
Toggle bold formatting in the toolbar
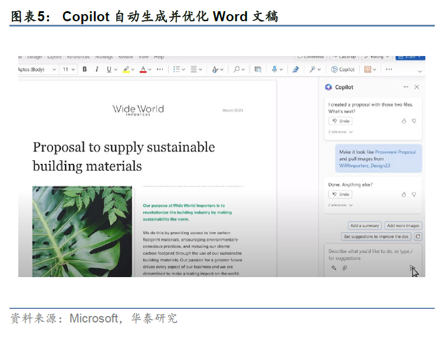point(84,69)
